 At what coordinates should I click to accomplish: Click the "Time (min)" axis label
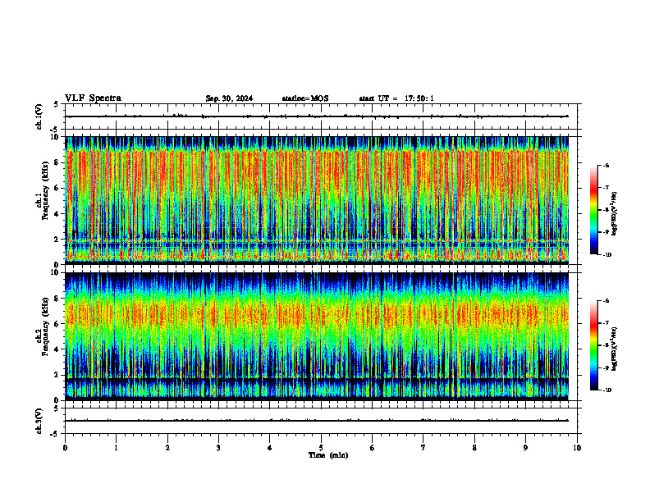coord(328,455)
